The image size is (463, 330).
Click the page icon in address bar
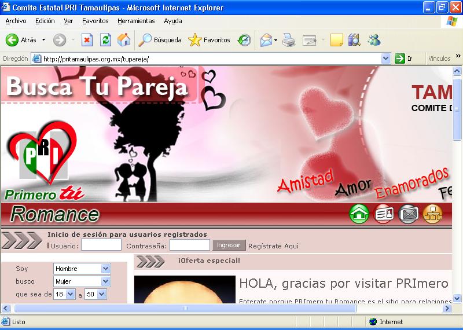point(36,58)
